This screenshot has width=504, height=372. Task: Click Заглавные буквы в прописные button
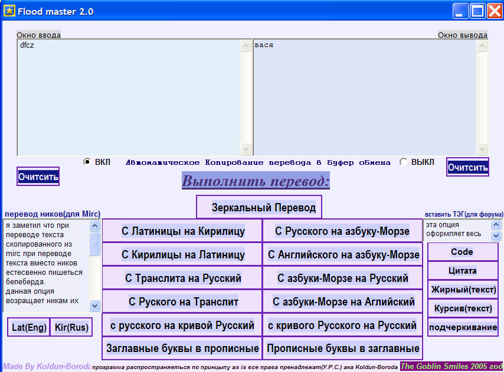182,348
